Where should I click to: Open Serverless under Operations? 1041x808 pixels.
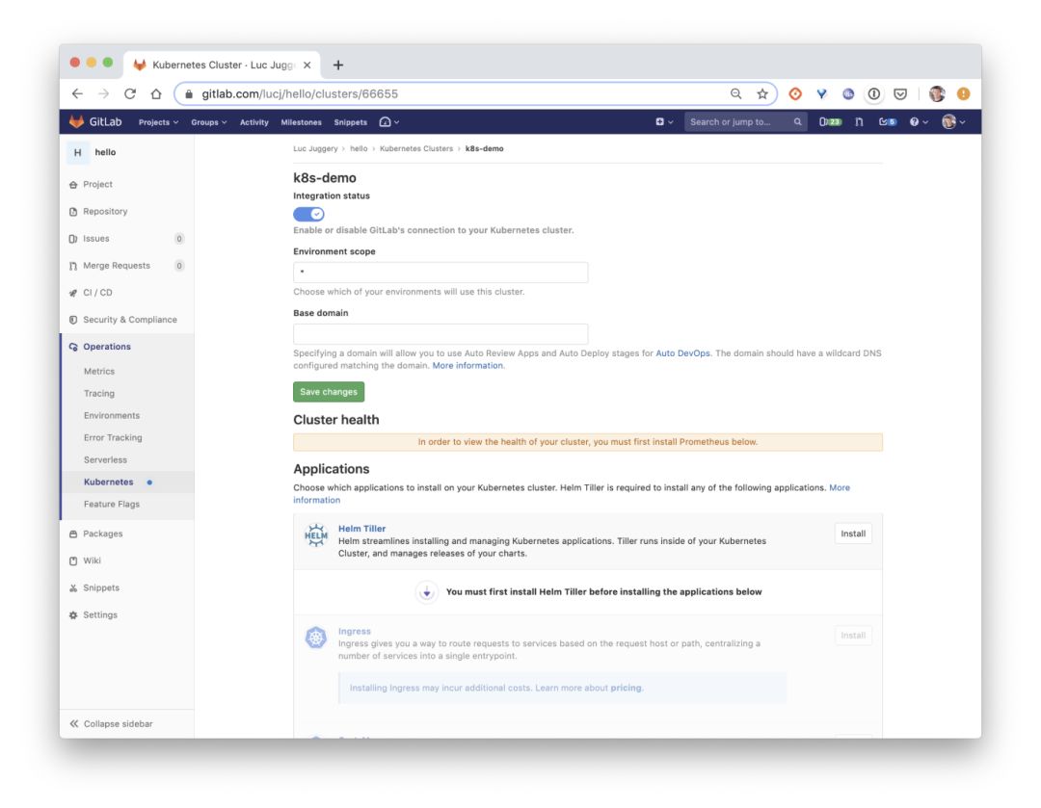click(x=105, y=459)
